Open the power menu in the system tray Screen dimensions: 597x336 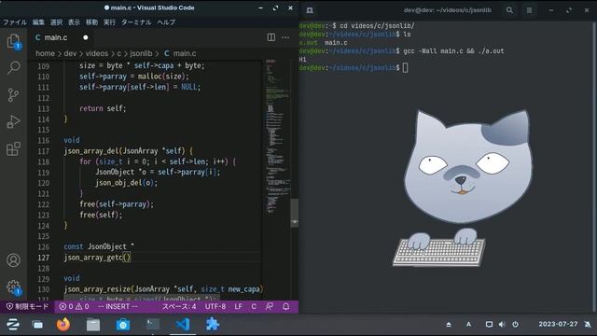pyautogui.click(x=515, y=325)
